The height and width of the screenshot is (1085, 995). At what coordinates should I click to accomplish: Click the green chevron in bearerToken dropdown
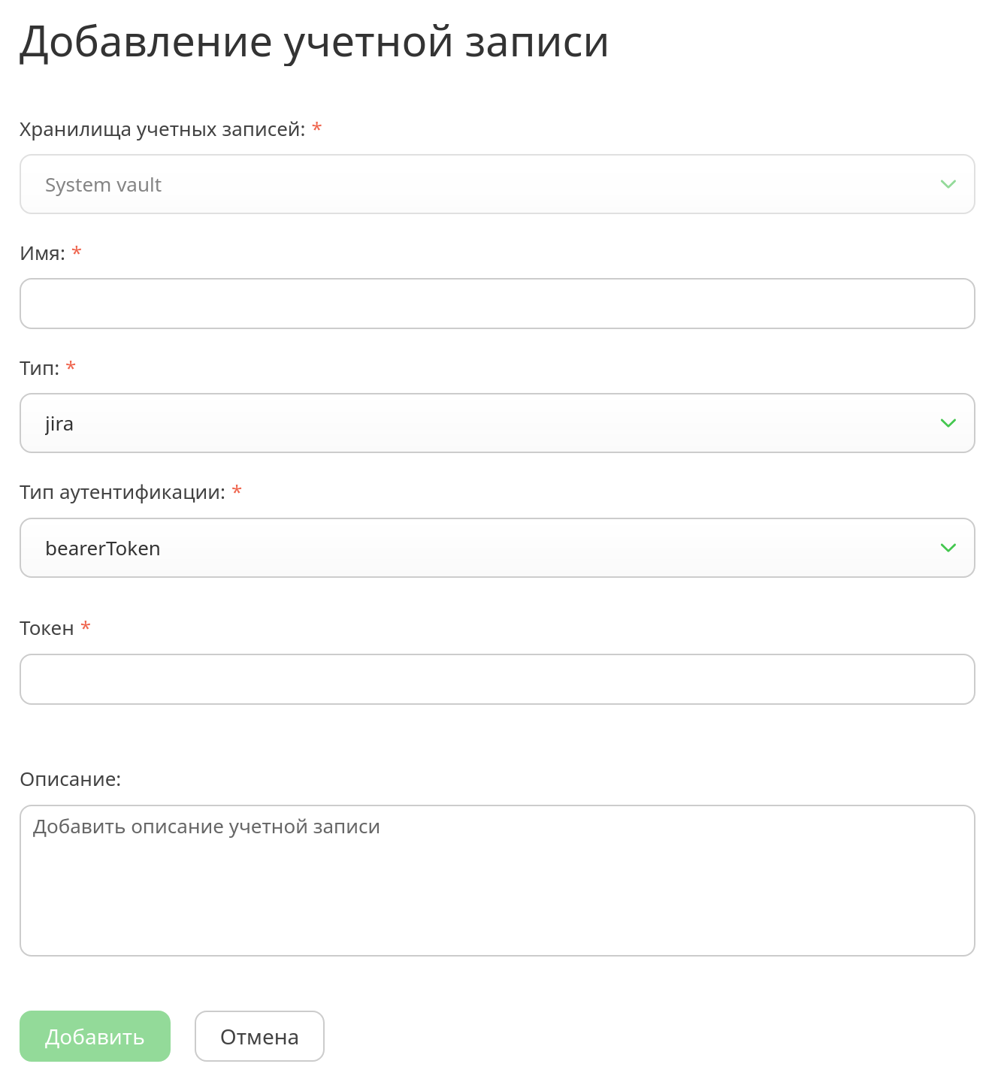(x=948, y=548)
